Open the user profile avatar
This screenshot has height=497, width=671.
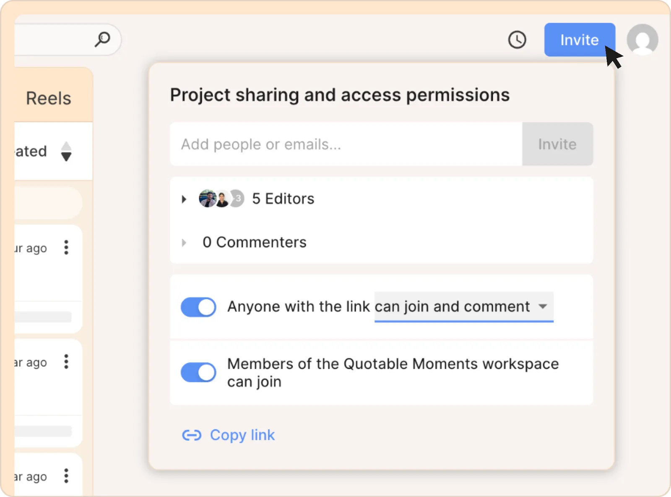pyautogui.click(x=642, y=40)
